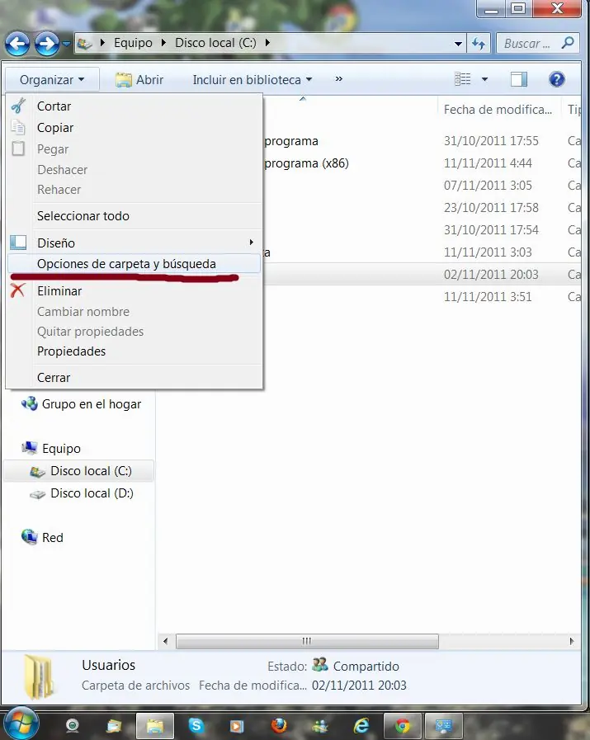Launch Internet Explorer from the taskbar
This screenshot has width=590, height=740.
coord(361,725)
